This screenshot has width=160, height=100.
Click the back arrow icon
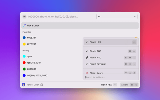(x=24, y=16)
